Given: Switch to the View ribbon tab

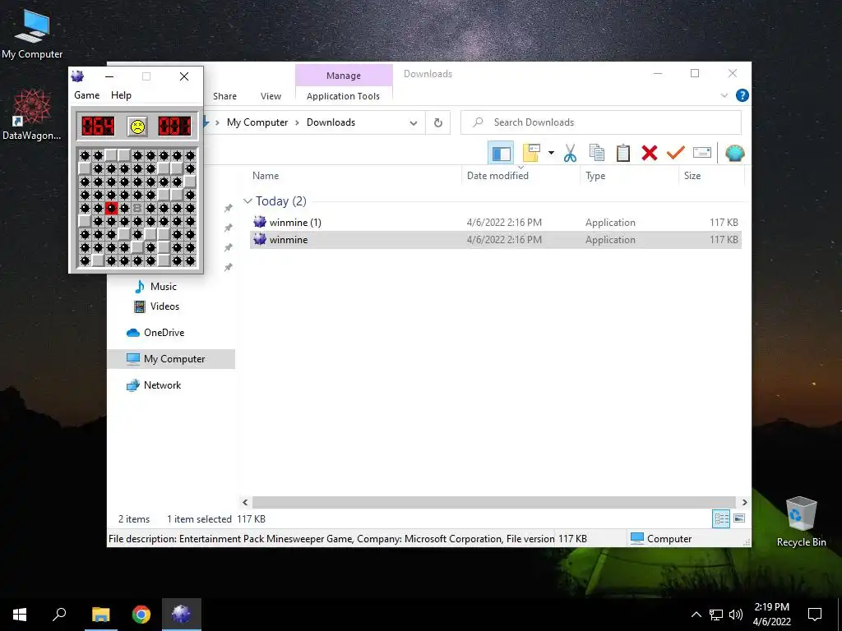Looking at the screenshot, I should coord(271,96).
